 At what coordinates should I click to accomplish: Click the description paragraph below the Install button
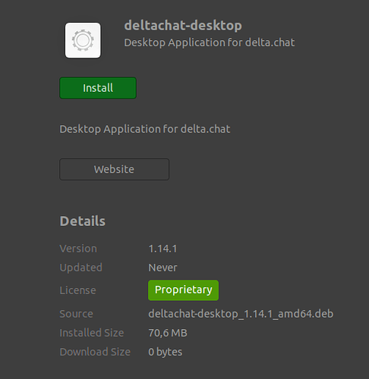(145, 129)
